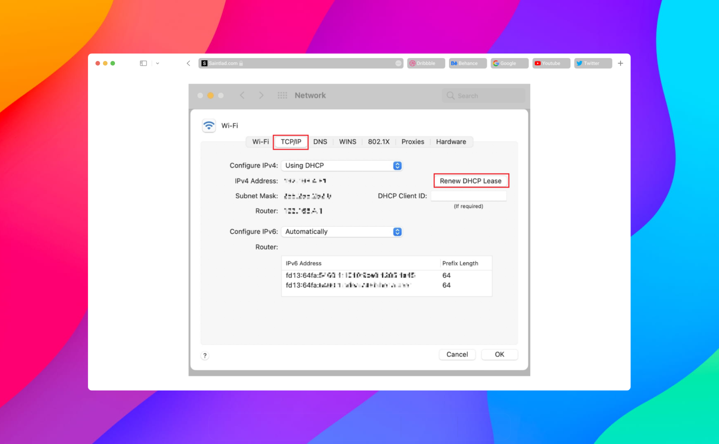Toggle the Safari sidebar
Image resolution: width=719 pixels, height=444 pixels.
143,63
